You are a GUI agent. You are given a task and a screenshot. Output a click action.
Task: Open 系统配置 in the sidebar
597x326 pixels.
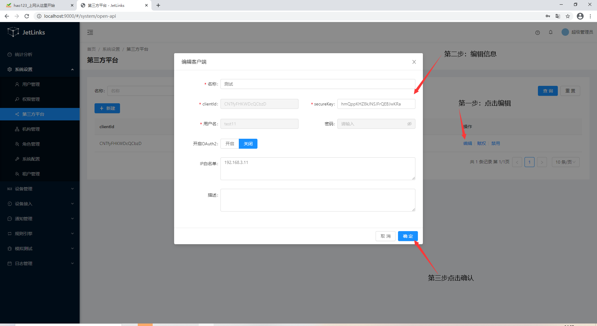[x=40, y=159]
